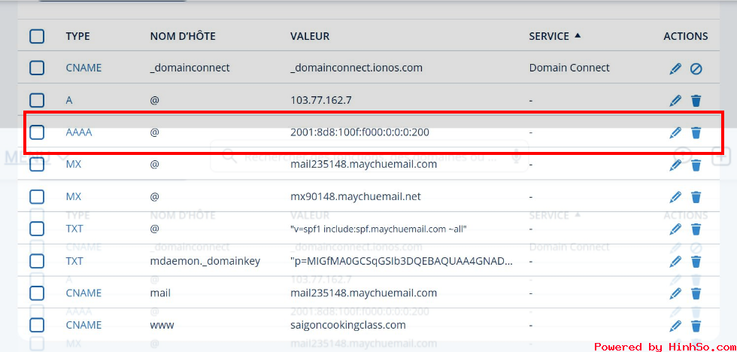Image resolution: width=737 pixels, height=352 pixels.
Task: Edit the AAAA record pencil icon
Action: pos(675,132)
